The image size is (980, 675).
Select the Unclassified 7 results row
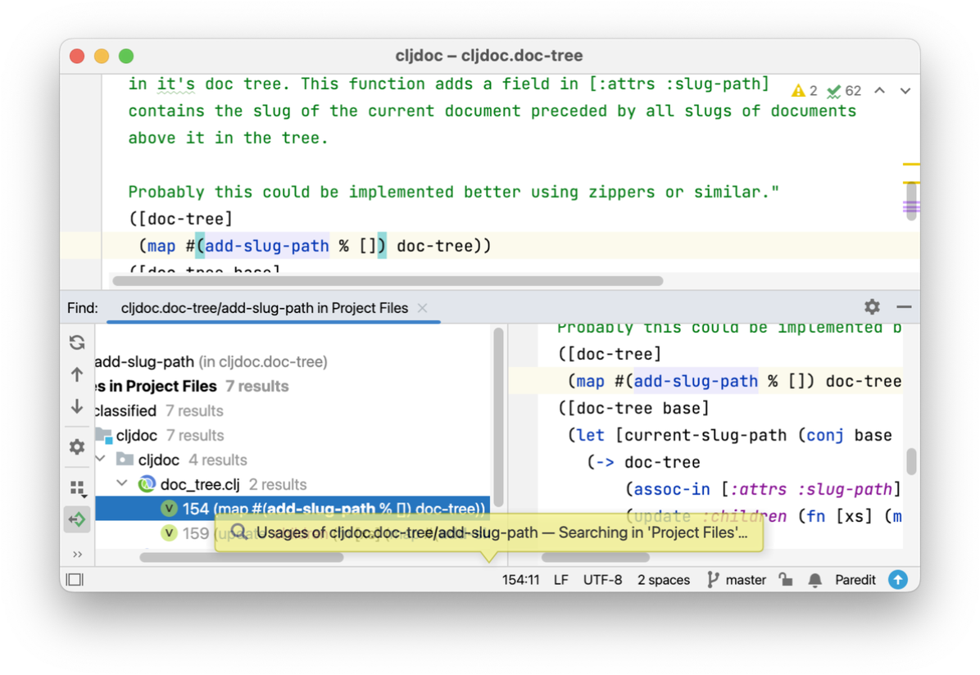tap(293, 410)
